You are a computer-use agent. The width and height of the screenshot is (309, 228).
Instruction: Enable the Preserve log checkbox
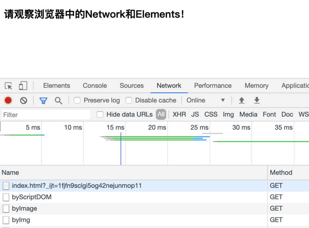[x=77, y=100]
